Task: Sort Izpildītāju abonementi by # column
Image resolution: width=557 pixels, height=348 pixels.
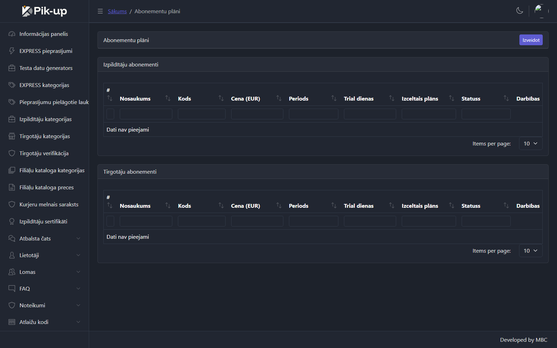Action: pos(110,98)
